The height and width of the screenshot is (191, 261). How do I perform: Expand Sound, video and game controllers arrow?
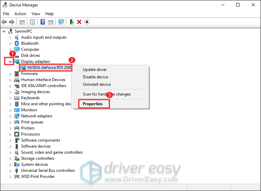(10, 153)
